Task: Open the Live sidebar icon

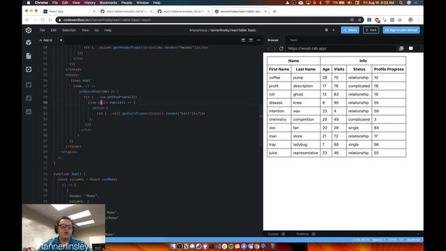Action: (29, 112)
